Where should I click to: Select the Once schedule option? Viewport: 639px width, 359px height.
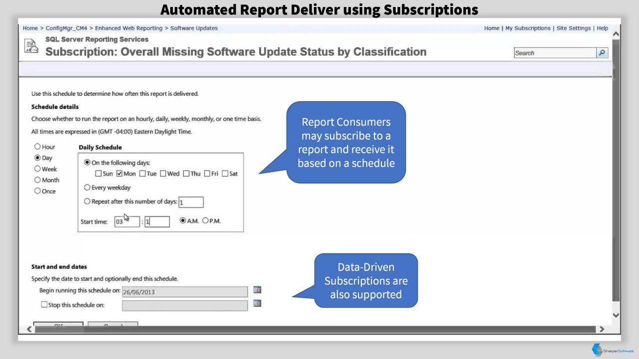[x=37, y=191]
